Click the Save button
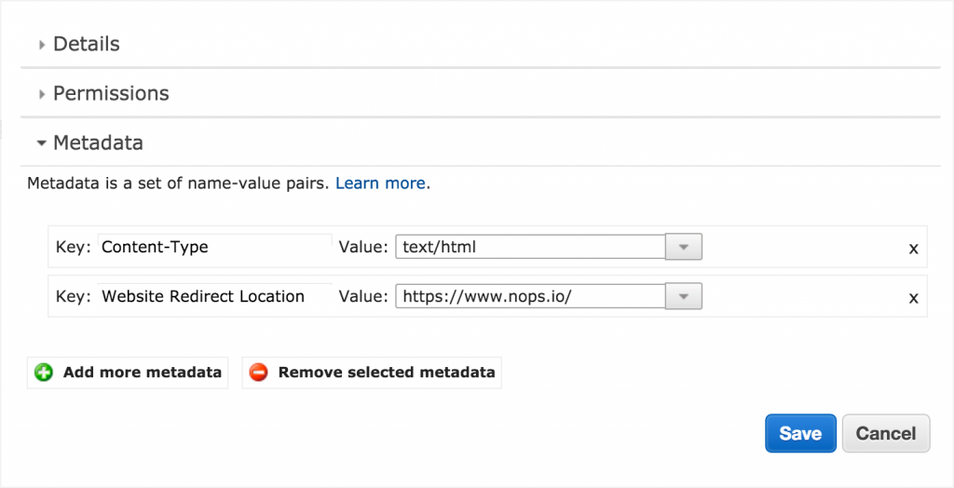The width and height of the screenshot is (954, 488). [800, 433]
